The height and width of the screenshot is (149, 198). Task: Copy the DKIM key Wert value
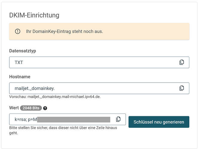click(x=118, y=119)
